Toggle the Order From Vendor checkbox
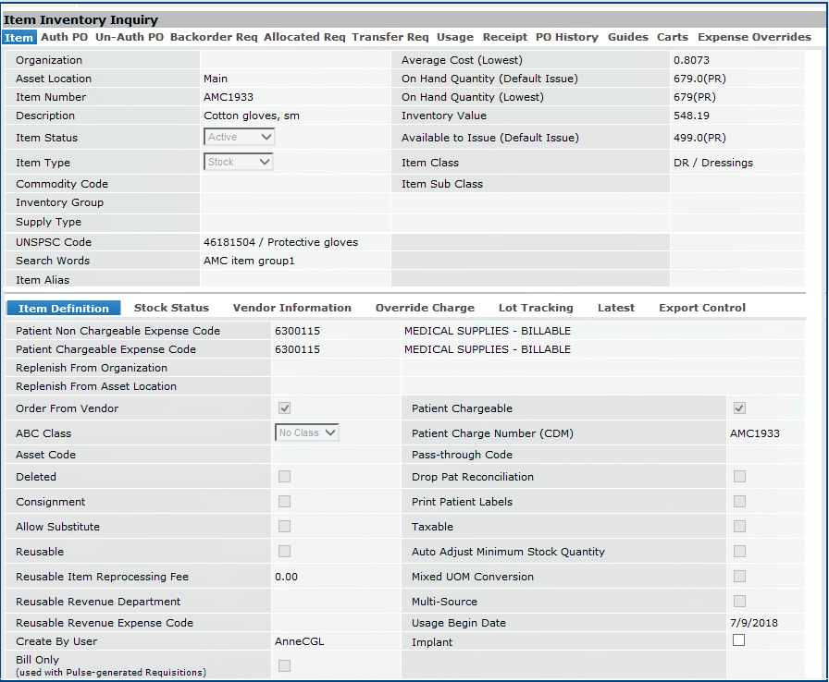The image size is (829, 682). tap(285, 408)
